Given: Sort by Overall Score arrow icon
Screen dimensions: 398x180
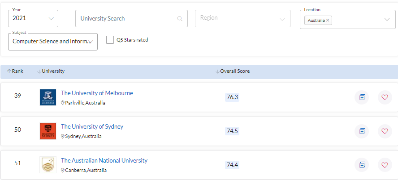Looking at the screenshot, I should click(x=217, y=71).
